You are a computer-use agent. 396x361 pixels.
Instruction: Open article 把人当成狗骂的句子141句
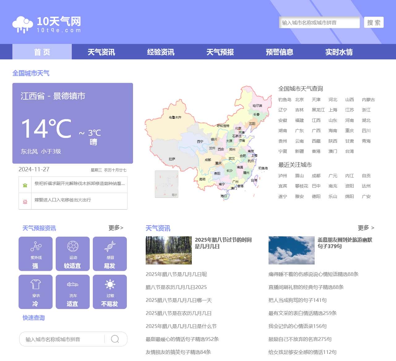(298, 300)
